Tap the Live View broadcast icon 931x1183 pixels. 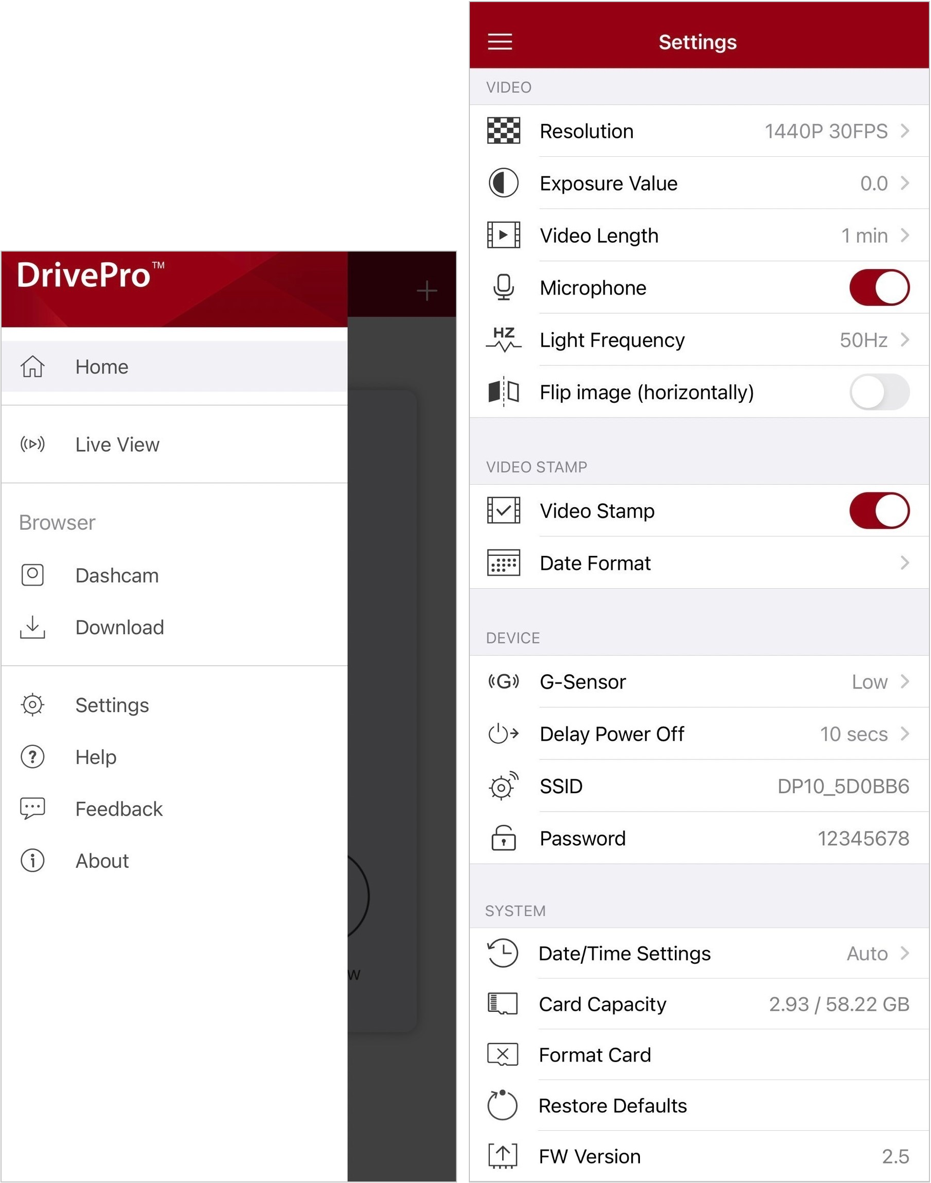pos(32,445)
